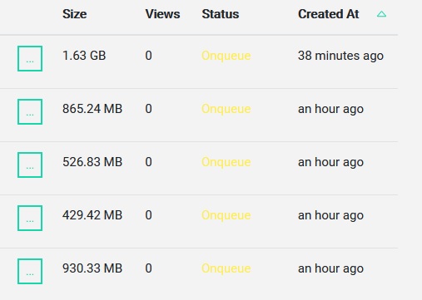The image size is (422, 300).
Task: Open actions menu for the 930.33 MB file
Action: [30, 271]
